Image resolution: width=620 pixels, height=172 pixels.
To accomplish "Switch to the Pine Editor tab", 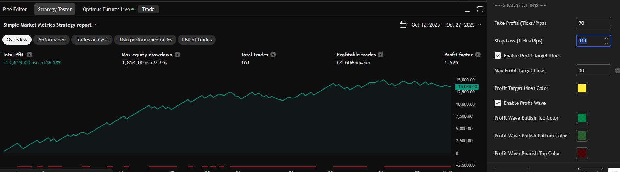I will 15,9.
